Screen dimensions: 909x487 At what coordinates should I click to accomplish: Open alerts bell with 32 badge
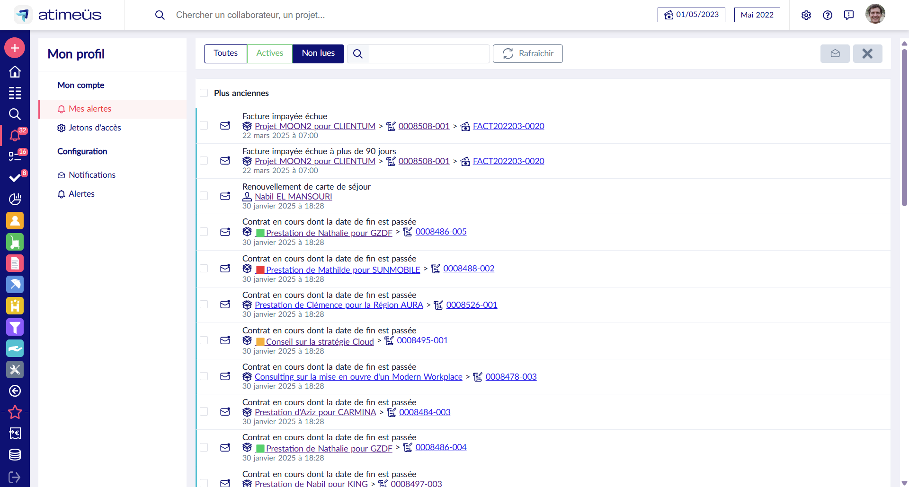[15, 136]
